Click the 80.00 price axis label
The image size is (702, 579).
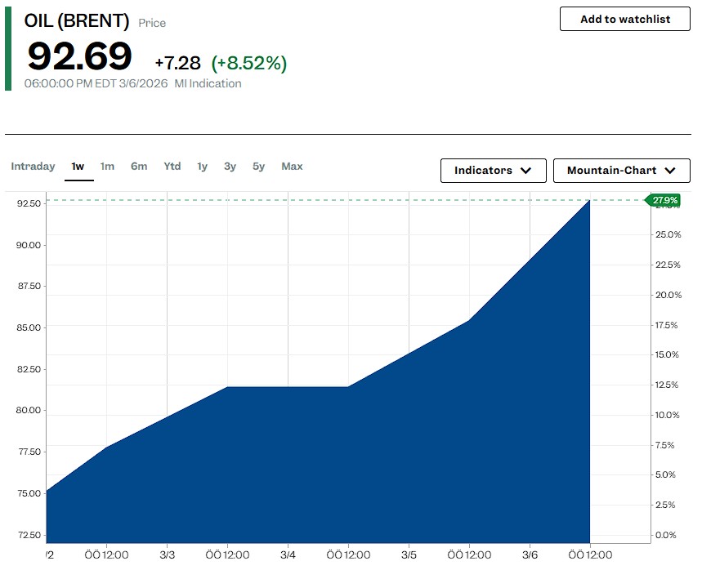tap(29, 410)
